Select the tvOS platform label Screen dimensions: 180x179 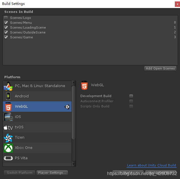[x=19, y=127]
